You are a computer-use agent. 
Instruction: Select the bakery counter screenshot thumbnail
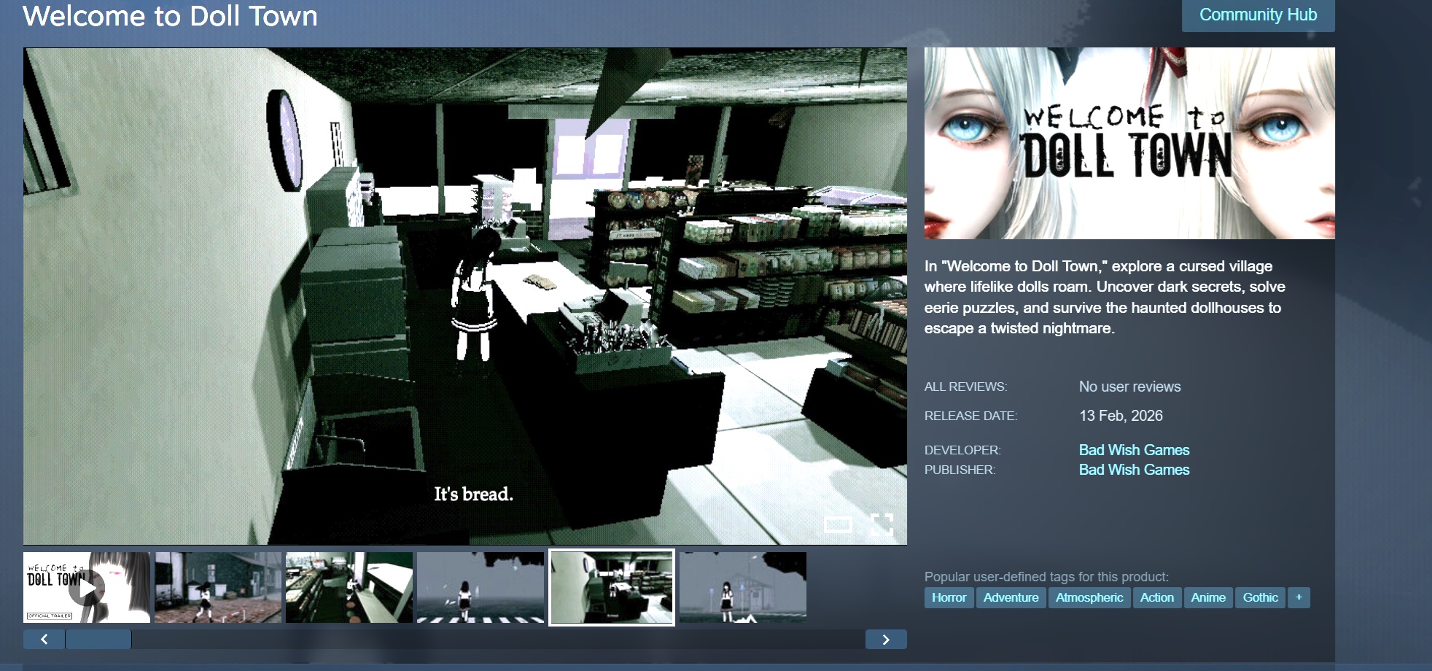pyautogui.click(x=349, y=587)
